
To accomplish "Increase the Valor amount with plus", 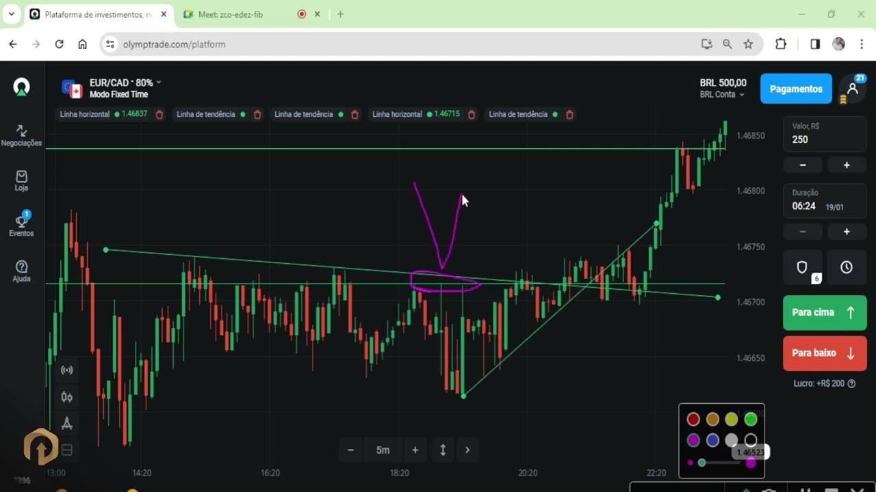I will click(847, 165).
